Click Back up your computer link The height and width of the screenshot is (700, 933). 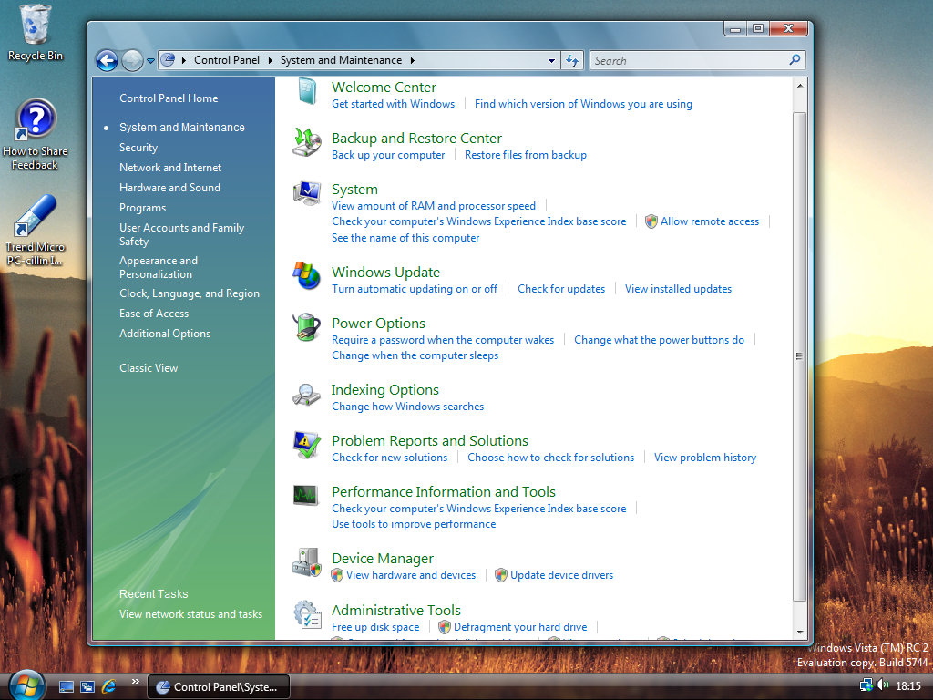(x=388, y=155)
